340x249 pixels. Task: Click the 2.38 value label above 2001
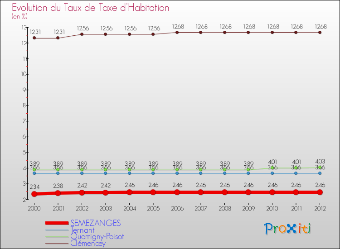[x=58, y=186]
